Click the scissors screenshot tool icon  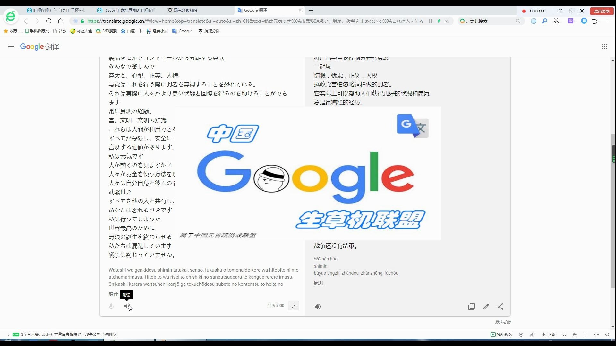(x=556, y=21)
